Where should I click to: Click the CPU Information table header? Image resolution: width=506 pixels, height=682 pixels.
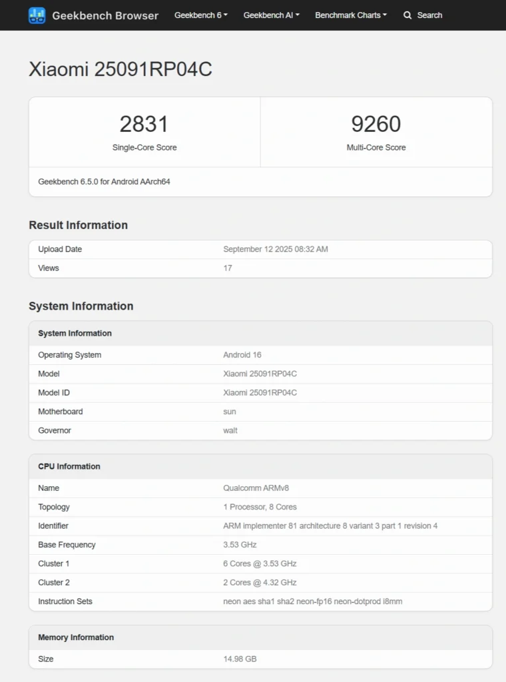pyautogui.click(x=260, y=466)
